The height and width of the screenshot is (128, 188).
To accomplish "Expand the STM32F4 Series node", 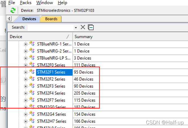I will 26,93.
